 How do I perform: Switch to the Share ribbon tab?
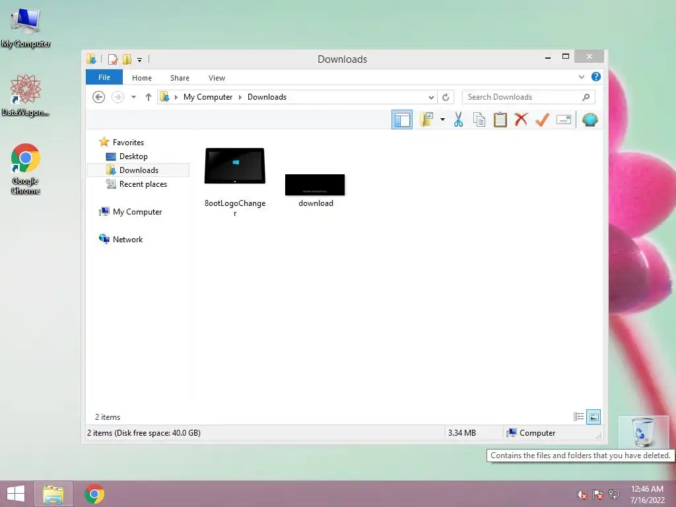(x=180, y=78)
